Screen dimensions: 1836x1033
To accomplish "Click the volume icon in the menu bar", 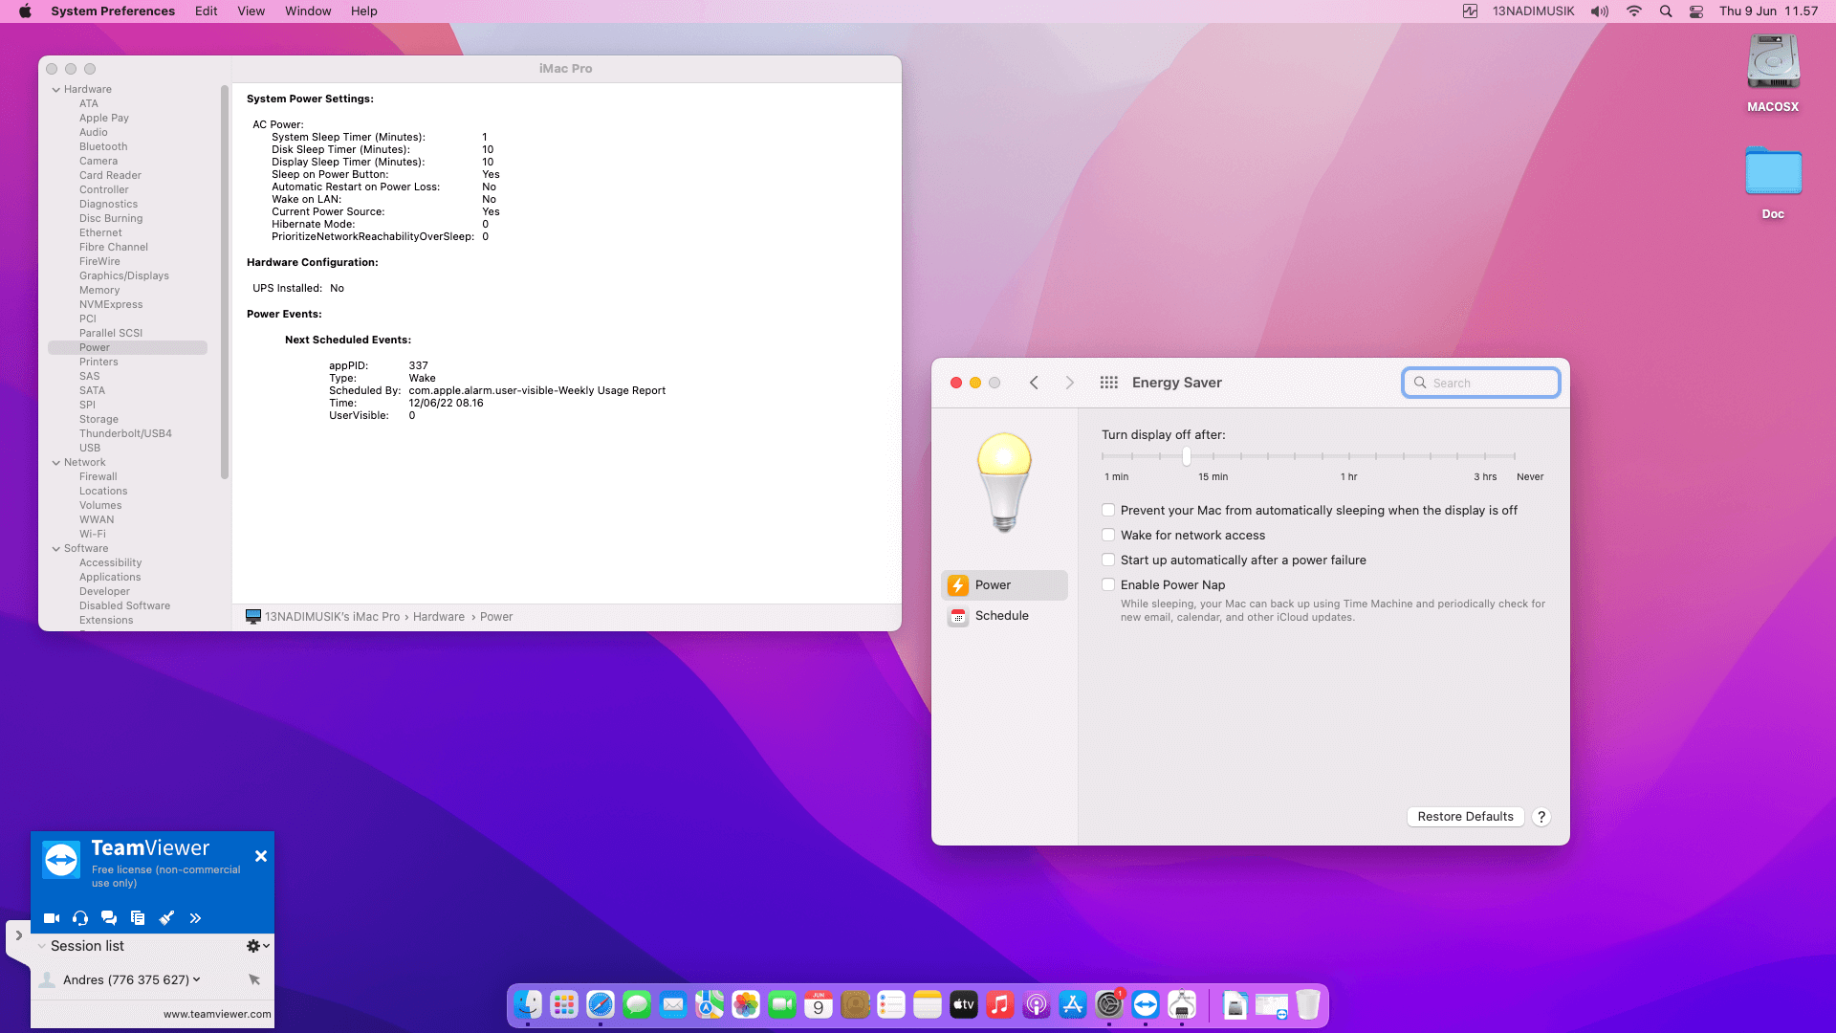I will click(1600, 11).
